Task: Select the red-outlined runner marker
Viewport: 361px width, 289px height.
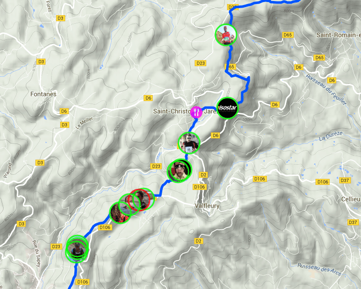Action: point(139,200)
